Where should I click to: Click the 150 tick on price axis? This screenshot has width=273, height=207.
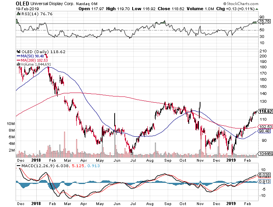point(263,86)
